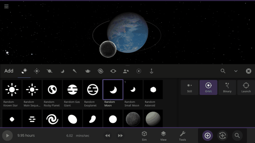Select the gray moon in the scene
The image size is (255, 143).
point(108,49)
